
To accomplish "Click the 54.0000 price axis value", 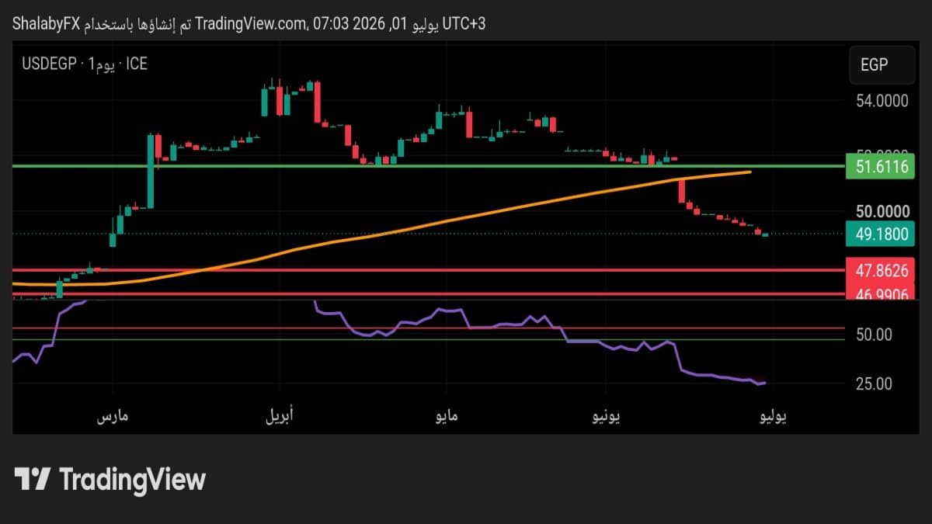I will click(x=881, y=101).
